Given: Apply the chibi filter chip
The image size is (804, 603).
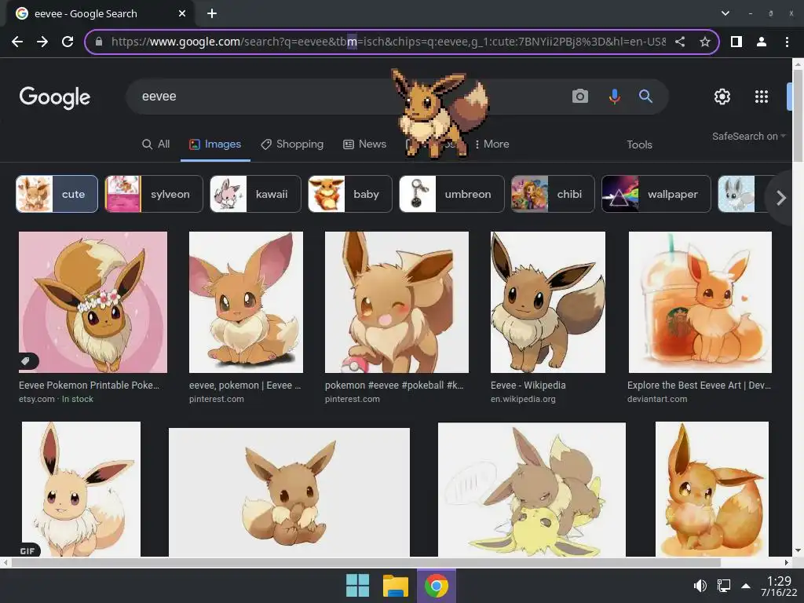Looking at the screenshot, I should coord(553,194).
